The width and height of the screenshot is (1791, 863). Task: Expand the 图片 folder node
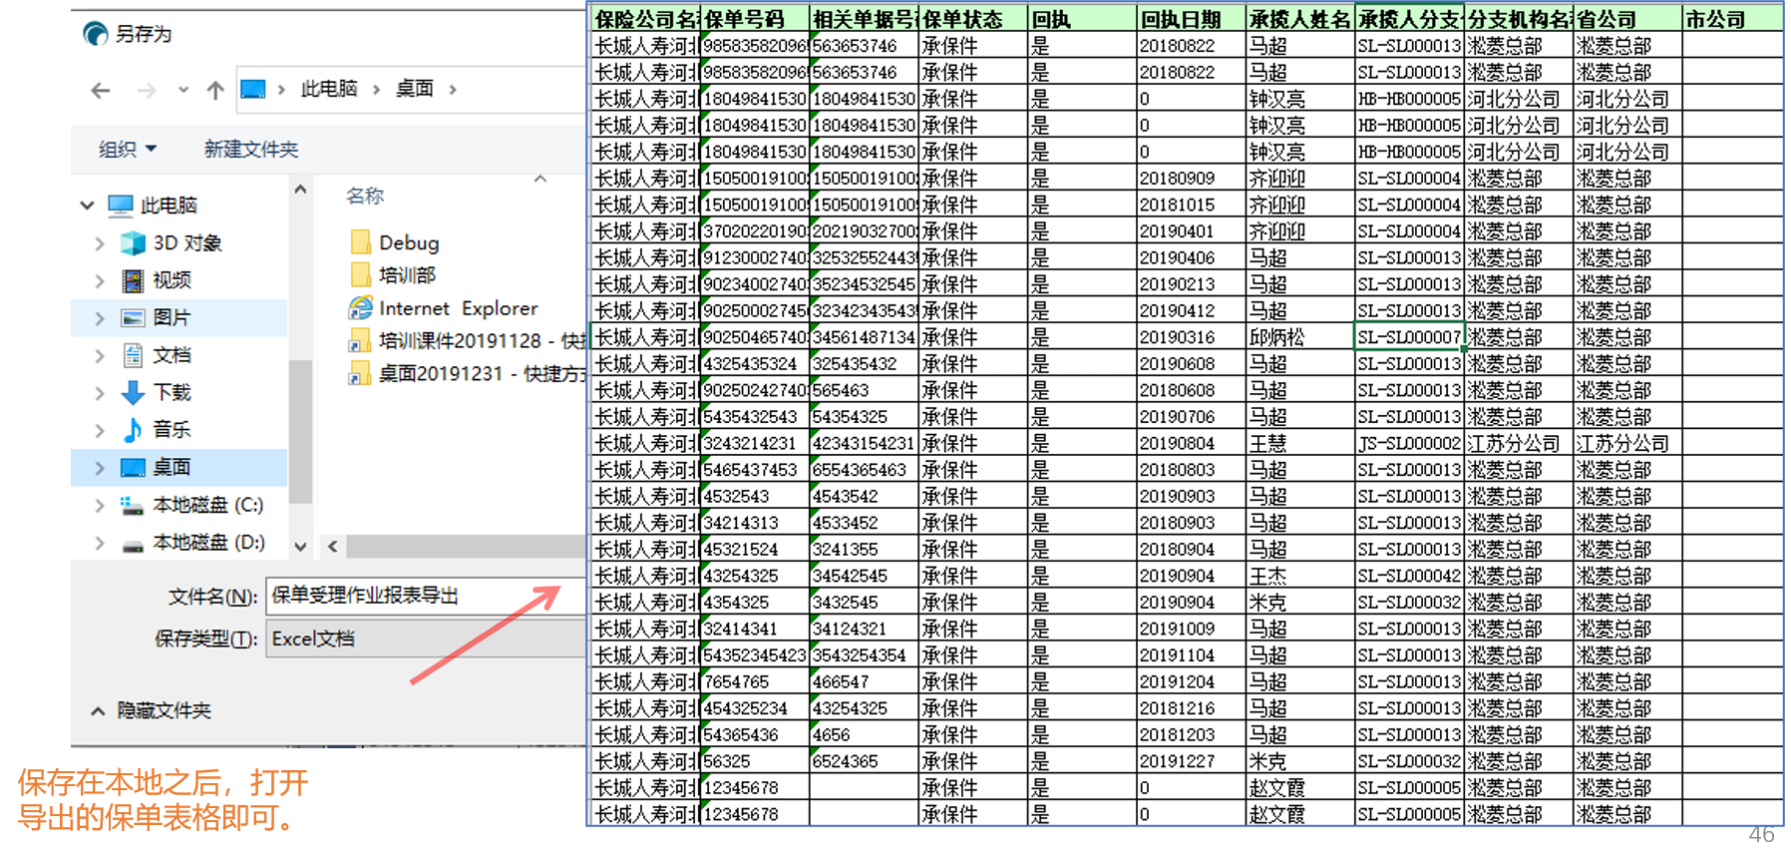coord(100,318)
